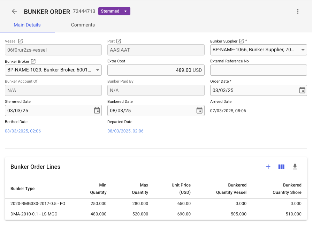Open Order Date calendar picker

coord(302,90)
